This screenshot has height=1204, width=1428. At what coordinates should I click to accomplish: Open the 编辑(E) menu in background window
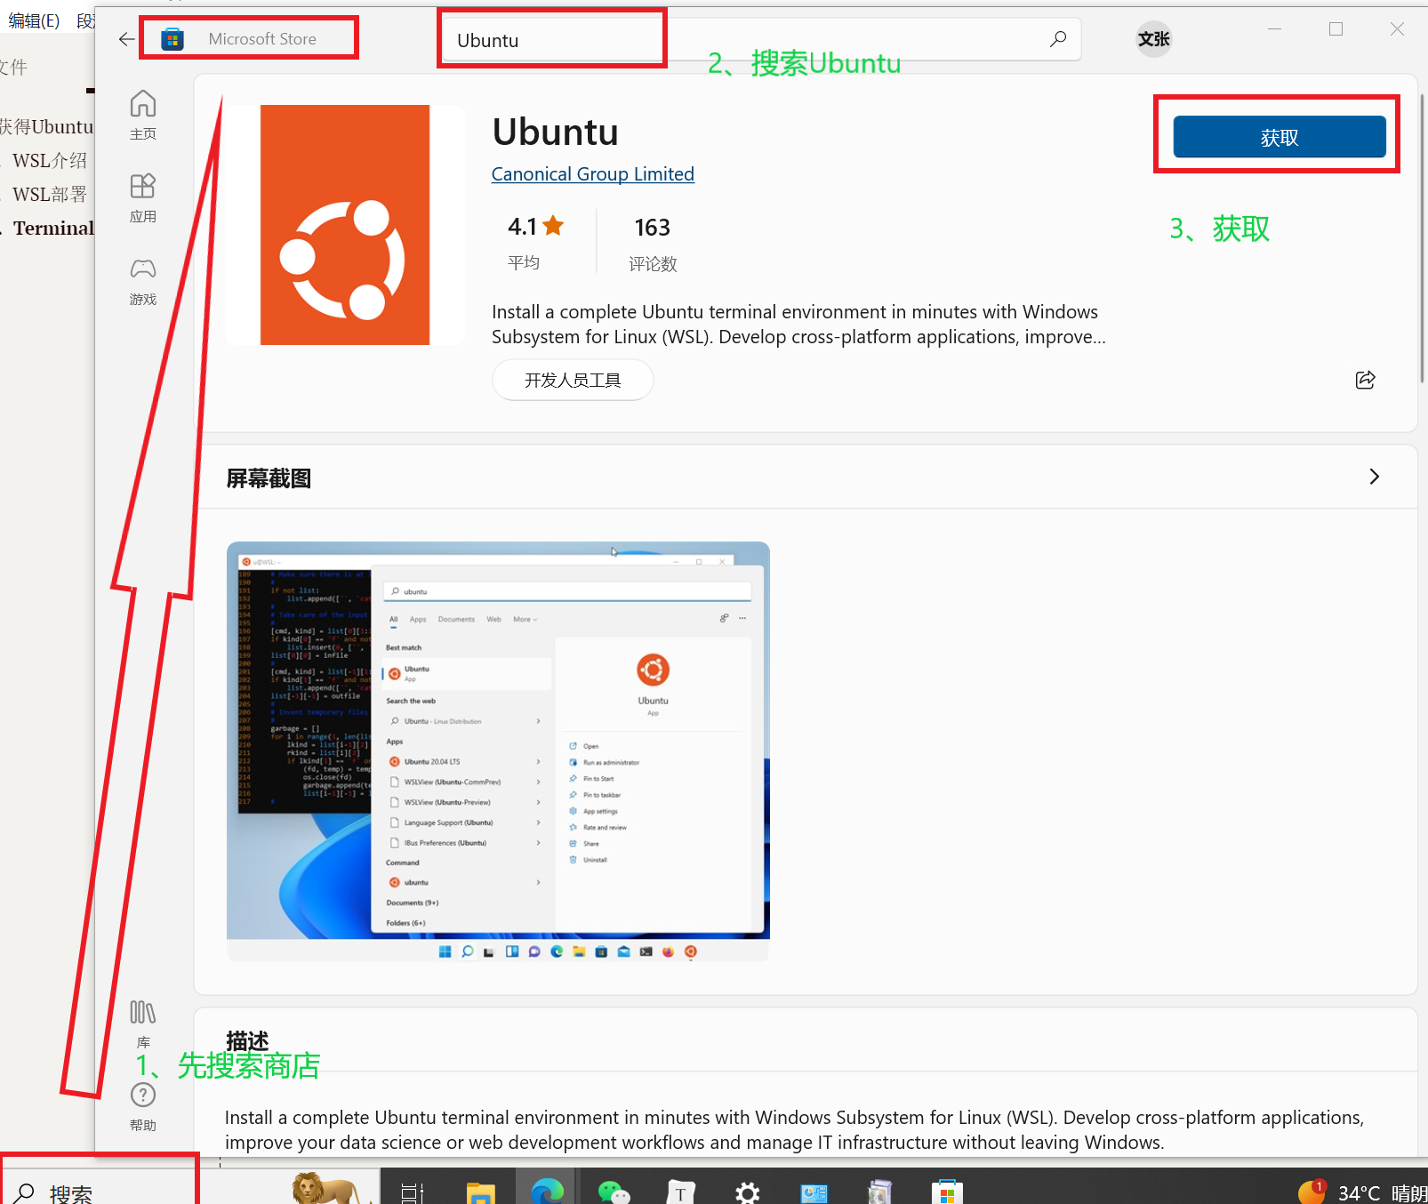pyautogui.click(x=34, y=20)
